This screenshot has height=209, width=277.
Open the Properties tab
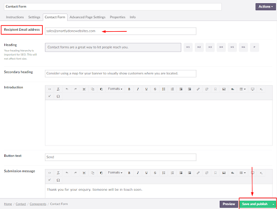(117, 17)
